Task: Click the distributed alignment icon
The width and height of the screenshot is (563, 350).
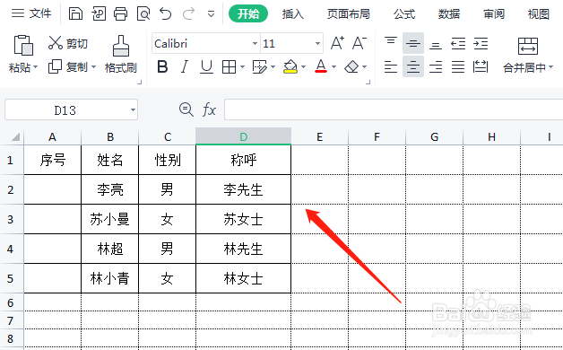Action: (481, 66)
